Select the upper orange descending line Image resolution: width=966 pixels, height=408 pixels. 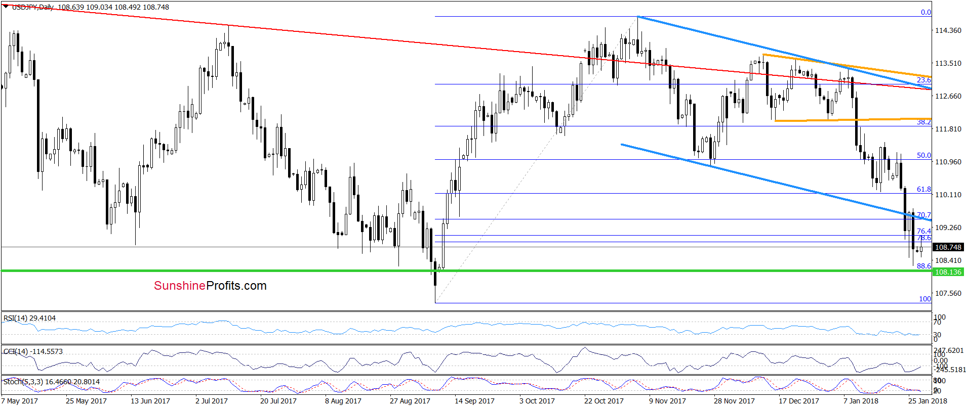point(847,65)
